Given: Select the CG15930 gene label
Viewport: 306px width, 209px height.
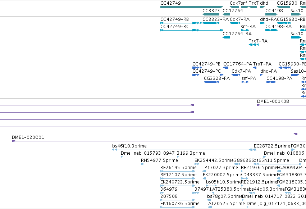Looking at the screenshot, I should (x=287, y=3).
